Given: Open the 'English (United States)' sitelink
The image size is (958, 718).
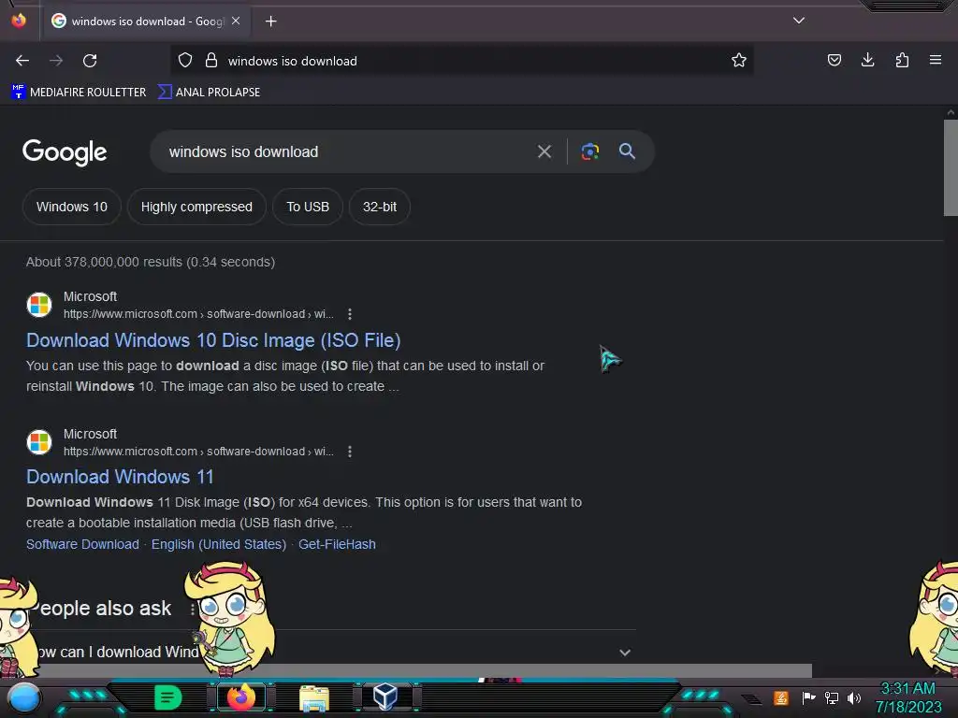Looking at the screenshot, I should (x=219, y=544).
